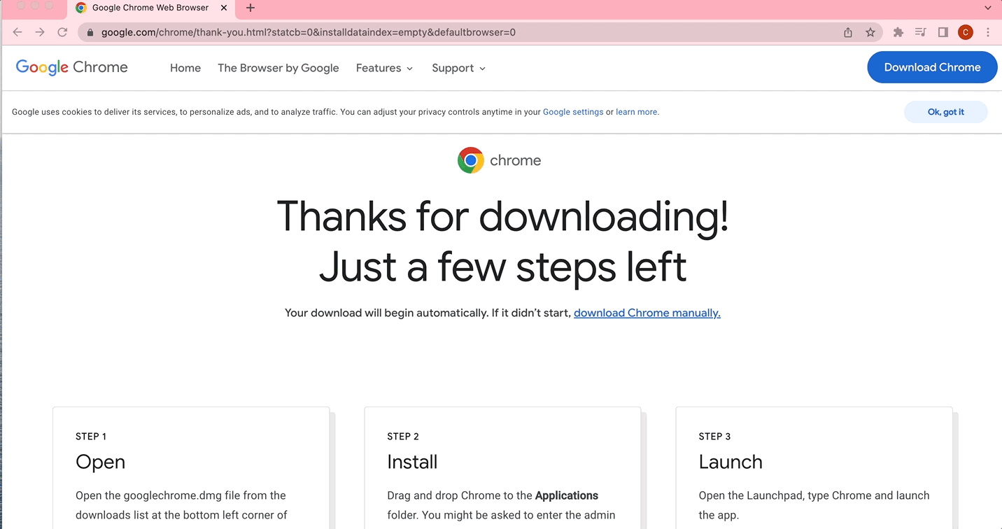This screenshot has height=529, width=1002.
Task: Click the Install step heading
Action: tap(412, 462)
